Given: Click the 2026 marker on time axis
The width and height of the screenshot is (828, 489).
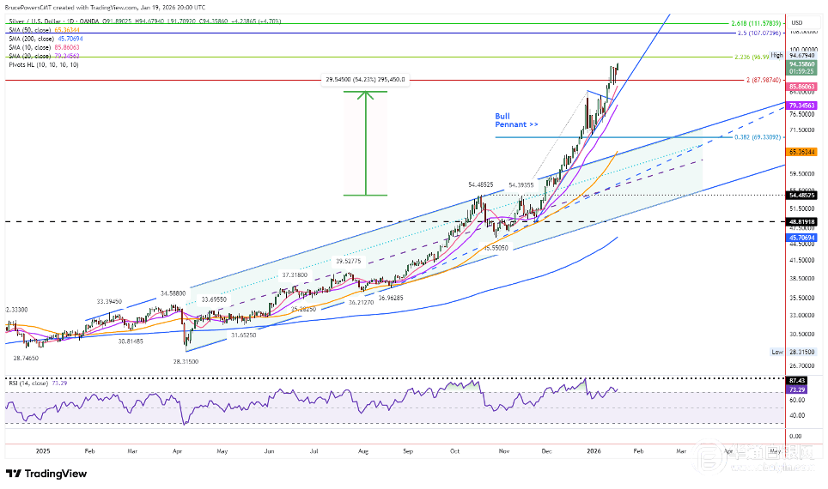Looking at the screenshot, I should point(592,449).
